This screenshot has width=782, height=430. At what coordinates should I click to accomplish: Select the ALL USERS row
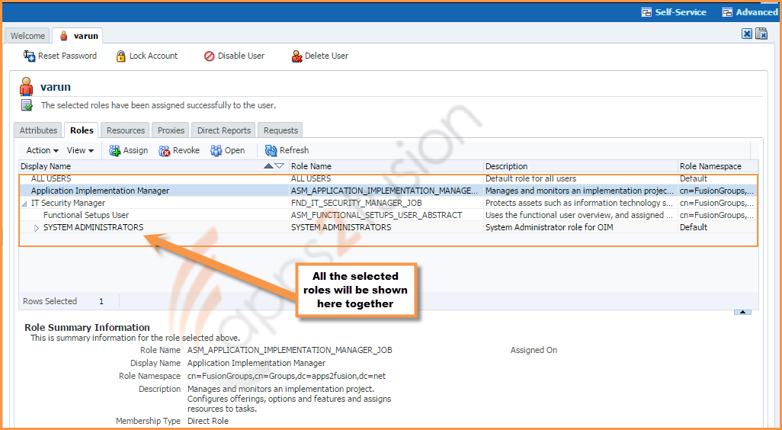(x=389, y=178)
